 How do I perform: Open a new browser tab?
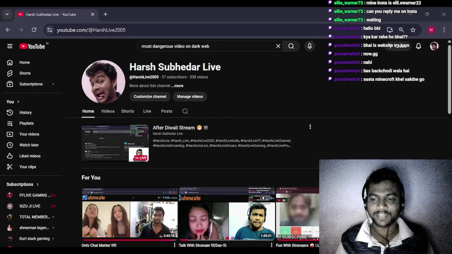click(105, 14)
